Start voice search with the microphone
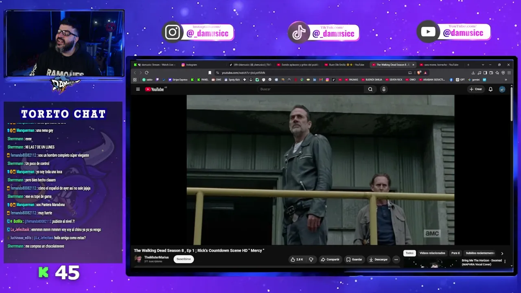The image size is (521, 293). pos(383,89)
